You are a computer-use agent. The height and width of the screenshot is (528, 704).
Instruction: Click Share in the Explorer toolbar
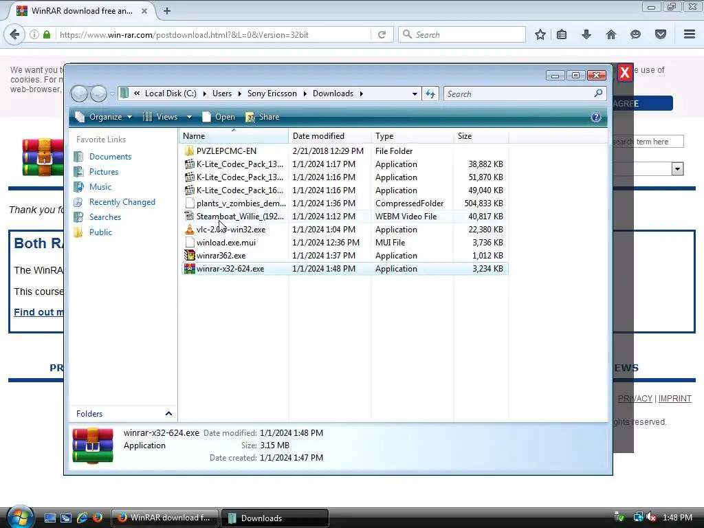pos(263,117)
